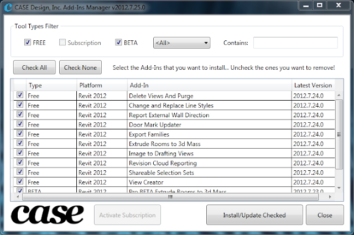Click the vertical scrollbar up arrow
This screenshot has width=354, height=235.
coord(339,95)
